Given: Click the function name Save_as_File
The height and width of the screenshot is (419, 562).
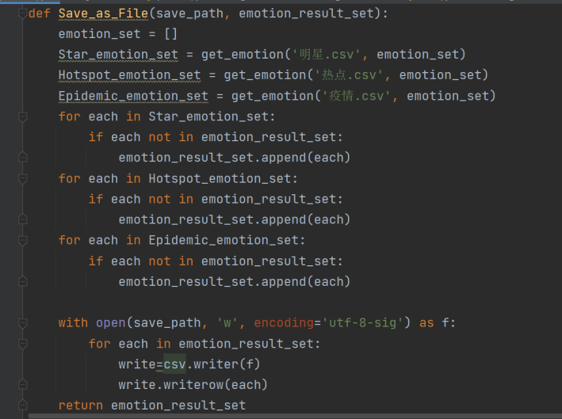Looking at the screenshot, I should point(103,13).
